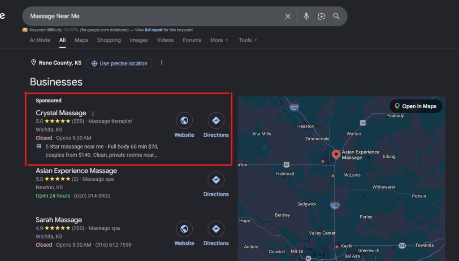
Task: Click the Peabody label on map
Action: point(395,116)
